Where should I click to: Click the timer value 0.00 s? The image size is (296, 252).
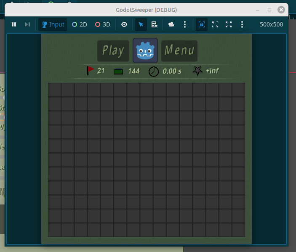pyautogui.click(x=172, y=71)
